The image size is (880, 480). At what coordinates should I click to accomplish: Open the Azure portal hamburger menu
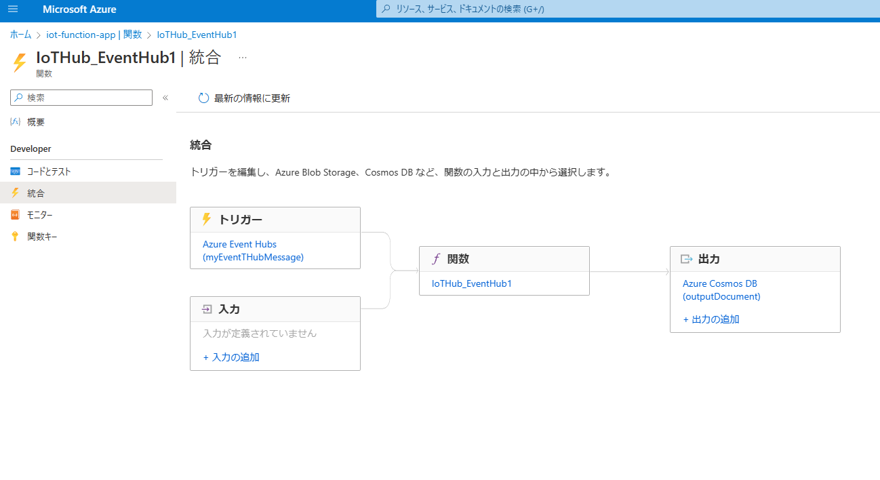pyautogui.click(x=13, y=9)
